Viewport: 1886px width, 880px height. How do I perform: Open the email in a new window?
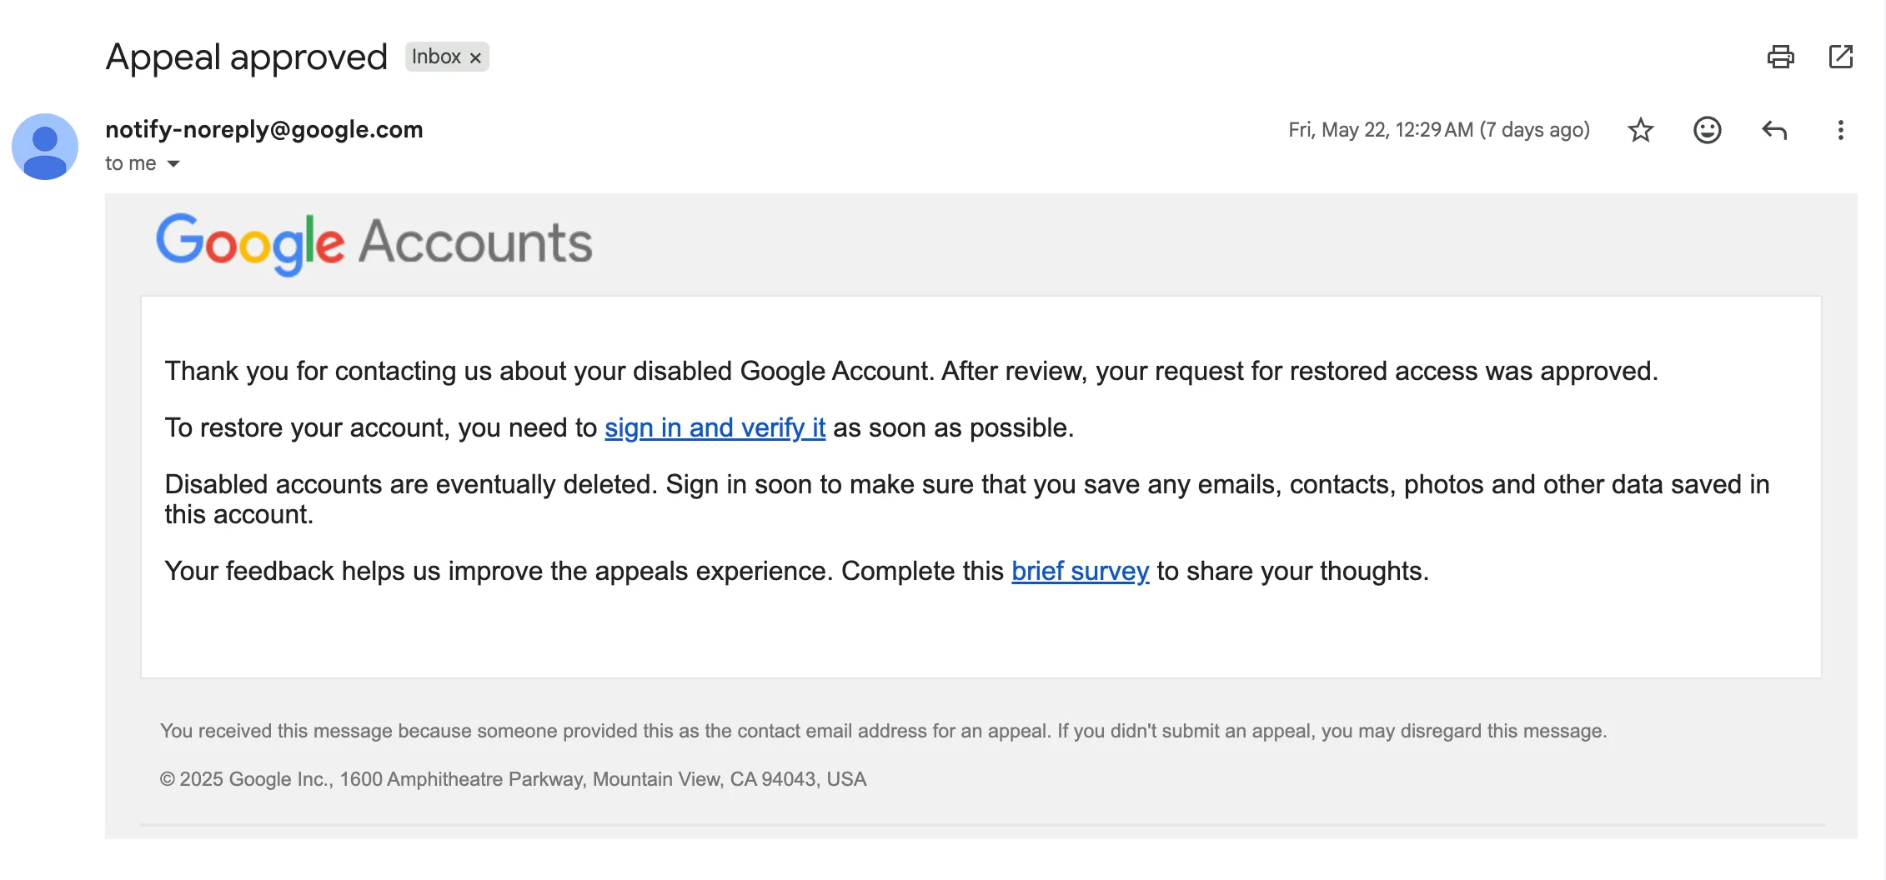(1840, 57)
